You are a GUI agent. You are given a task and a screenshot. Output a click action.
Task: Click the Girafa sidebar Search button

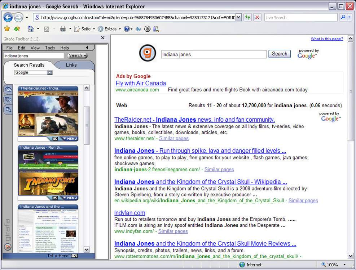click(x=75, y=55)
